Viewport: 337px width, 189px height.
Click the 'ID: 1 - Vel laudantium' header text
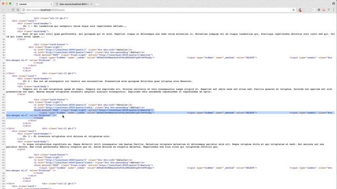tap(75, 26)
